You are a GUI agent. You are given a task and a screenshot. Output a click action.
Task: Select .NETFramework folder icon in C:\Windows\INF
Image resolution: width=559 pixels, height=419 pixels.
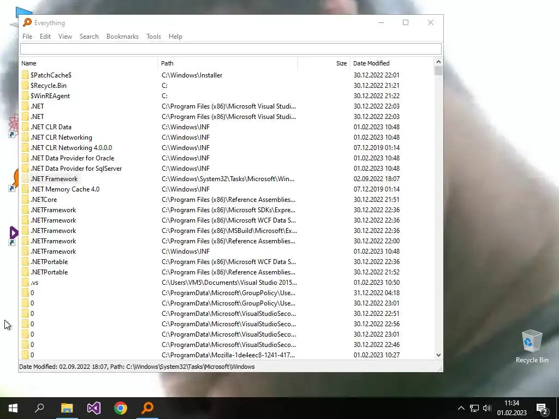(25, 251)
